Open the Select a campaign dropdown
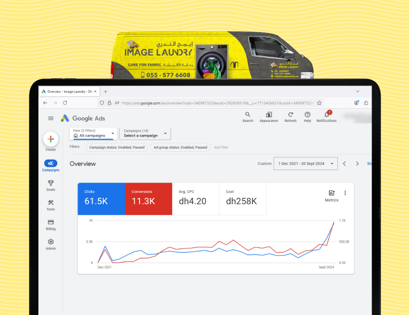Screen dimensions: 409x315 coord(145,133)
